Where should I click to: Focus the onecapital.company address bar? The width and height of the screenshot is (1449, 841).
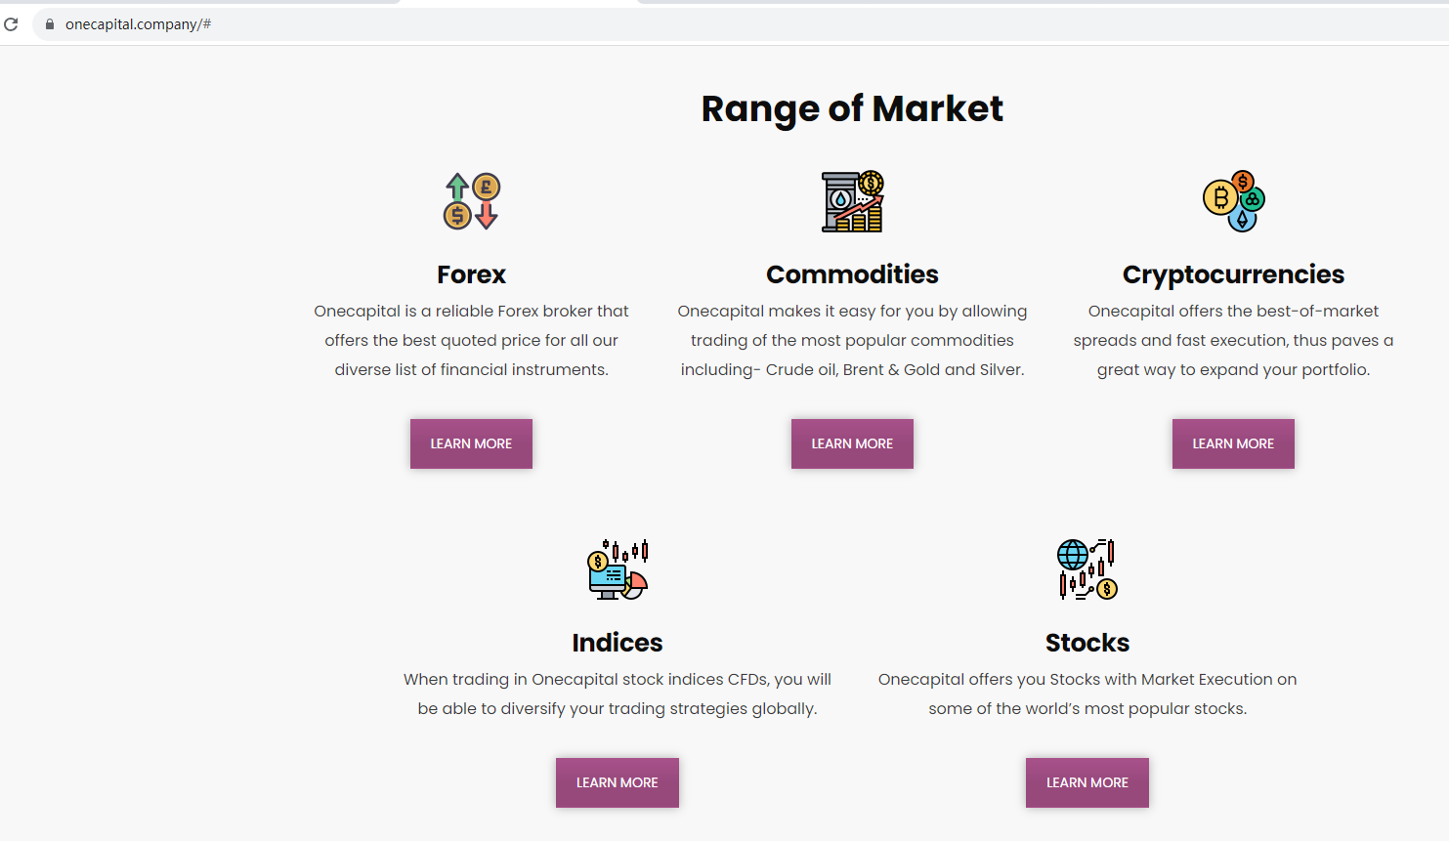[x=391, y=24]
